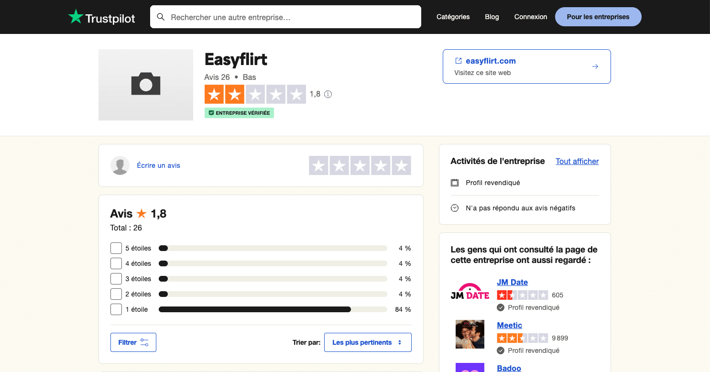Image resolution: width=710 pixels, height=372 pixels.
Task: Click the user avatar beside Écrire un avis
Action: coord(120,165)
